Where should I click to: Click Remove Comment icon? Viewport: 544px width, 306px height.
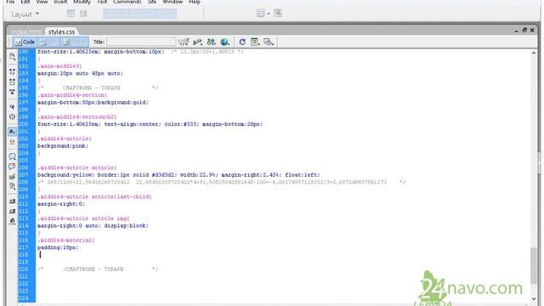point(12,167)
